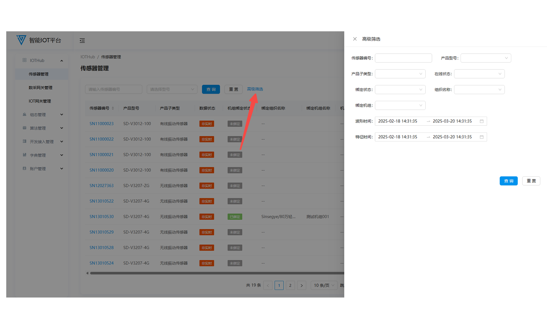Image resolution: width=560 pixels, height=315 pixels.
Task: Click 非实时 tag in SN11000021 row
Action: 206,155
